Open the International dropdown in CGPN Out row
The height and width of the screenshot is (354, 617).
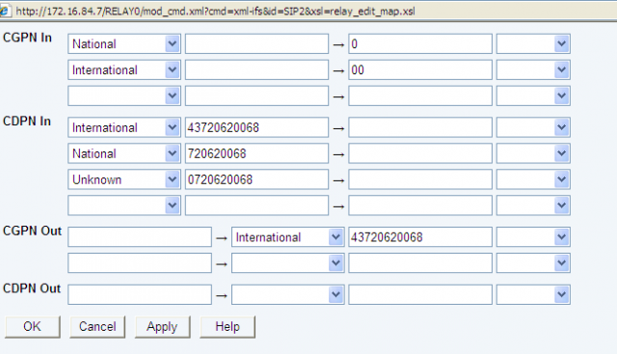tap(287, 237)
